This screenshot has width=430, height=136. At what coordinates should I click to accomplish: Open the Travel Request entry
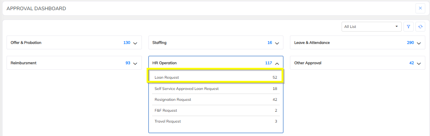tap(216, 121)
